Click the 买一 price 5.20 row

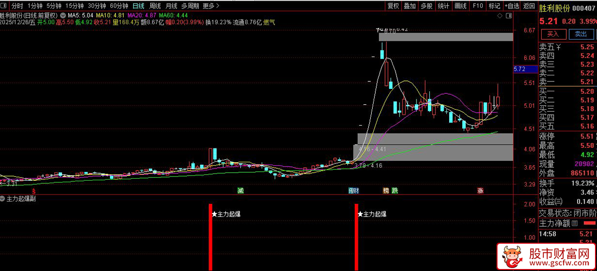(x=567, y=91)
